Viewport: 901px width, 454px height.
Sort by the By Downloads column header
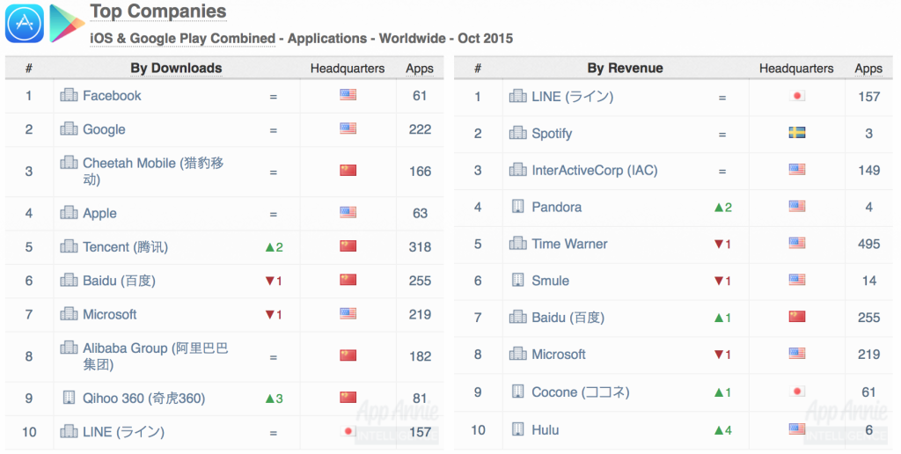pos(176,68)
